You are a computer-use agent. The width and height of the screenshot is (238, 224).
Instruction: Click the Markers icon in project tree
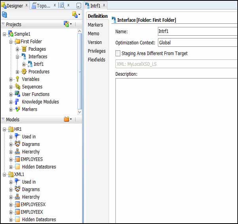[x=17, y=109]
